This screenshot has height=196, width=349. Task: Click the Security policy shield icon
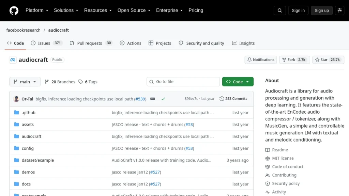pyautogui.click(x=268, y=184)
